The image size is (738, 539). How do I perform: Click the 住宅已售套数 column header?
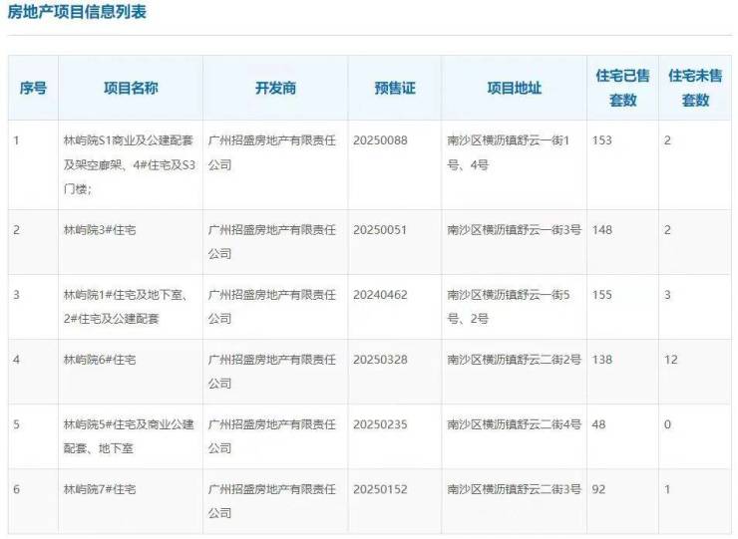[x=622, y=88]
